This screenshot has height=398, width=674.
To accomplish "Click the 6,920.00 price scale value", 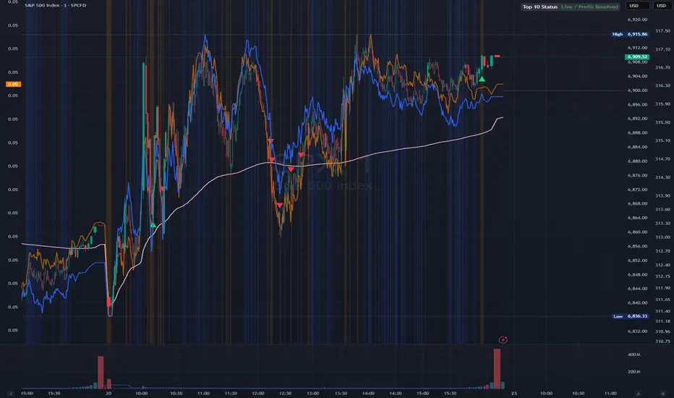I will (637, 20).
